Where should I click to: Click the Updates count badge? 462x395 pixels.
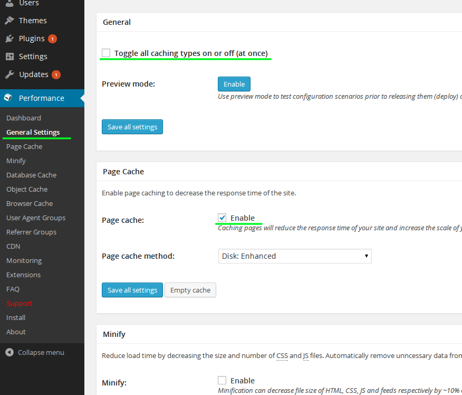[56, 74]
